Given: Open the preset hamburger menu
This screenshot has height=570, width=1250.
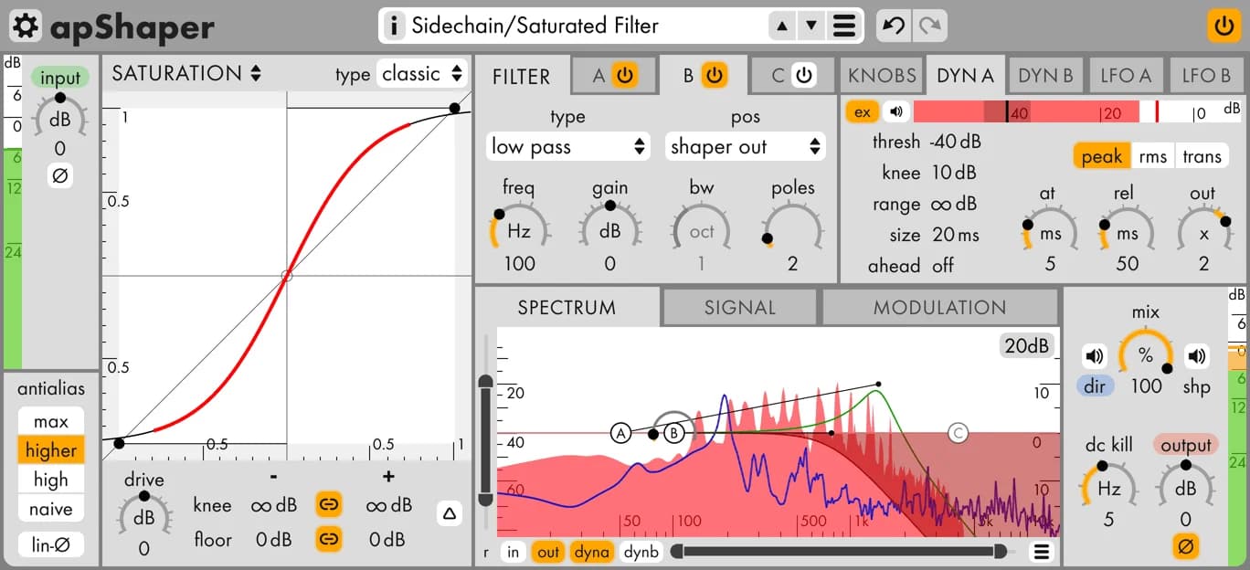Looking at the screenshot, I should [844, 26].
